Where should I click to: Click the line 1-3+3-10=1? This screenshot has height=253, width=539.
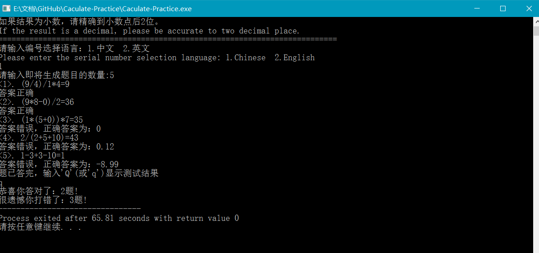tap(33, 156)
